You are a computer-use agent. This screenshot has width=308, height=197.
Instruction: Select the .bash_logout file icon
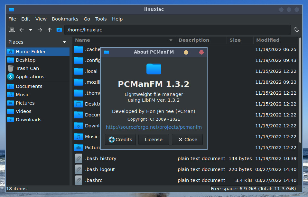pyautogui.click(x=79, y=169)
